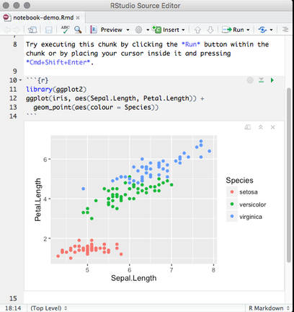
Task: Go to previous chunk up arrow
Action: (x=197, y=30)
